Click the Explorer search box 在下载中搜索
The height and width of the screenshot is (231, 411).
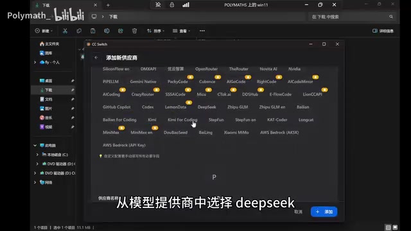[x=352, y=17]
